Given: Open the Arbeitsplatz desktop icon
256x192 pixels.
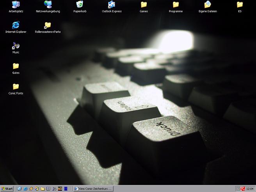Looking at the screenshot, I should (x=16, y=5).
